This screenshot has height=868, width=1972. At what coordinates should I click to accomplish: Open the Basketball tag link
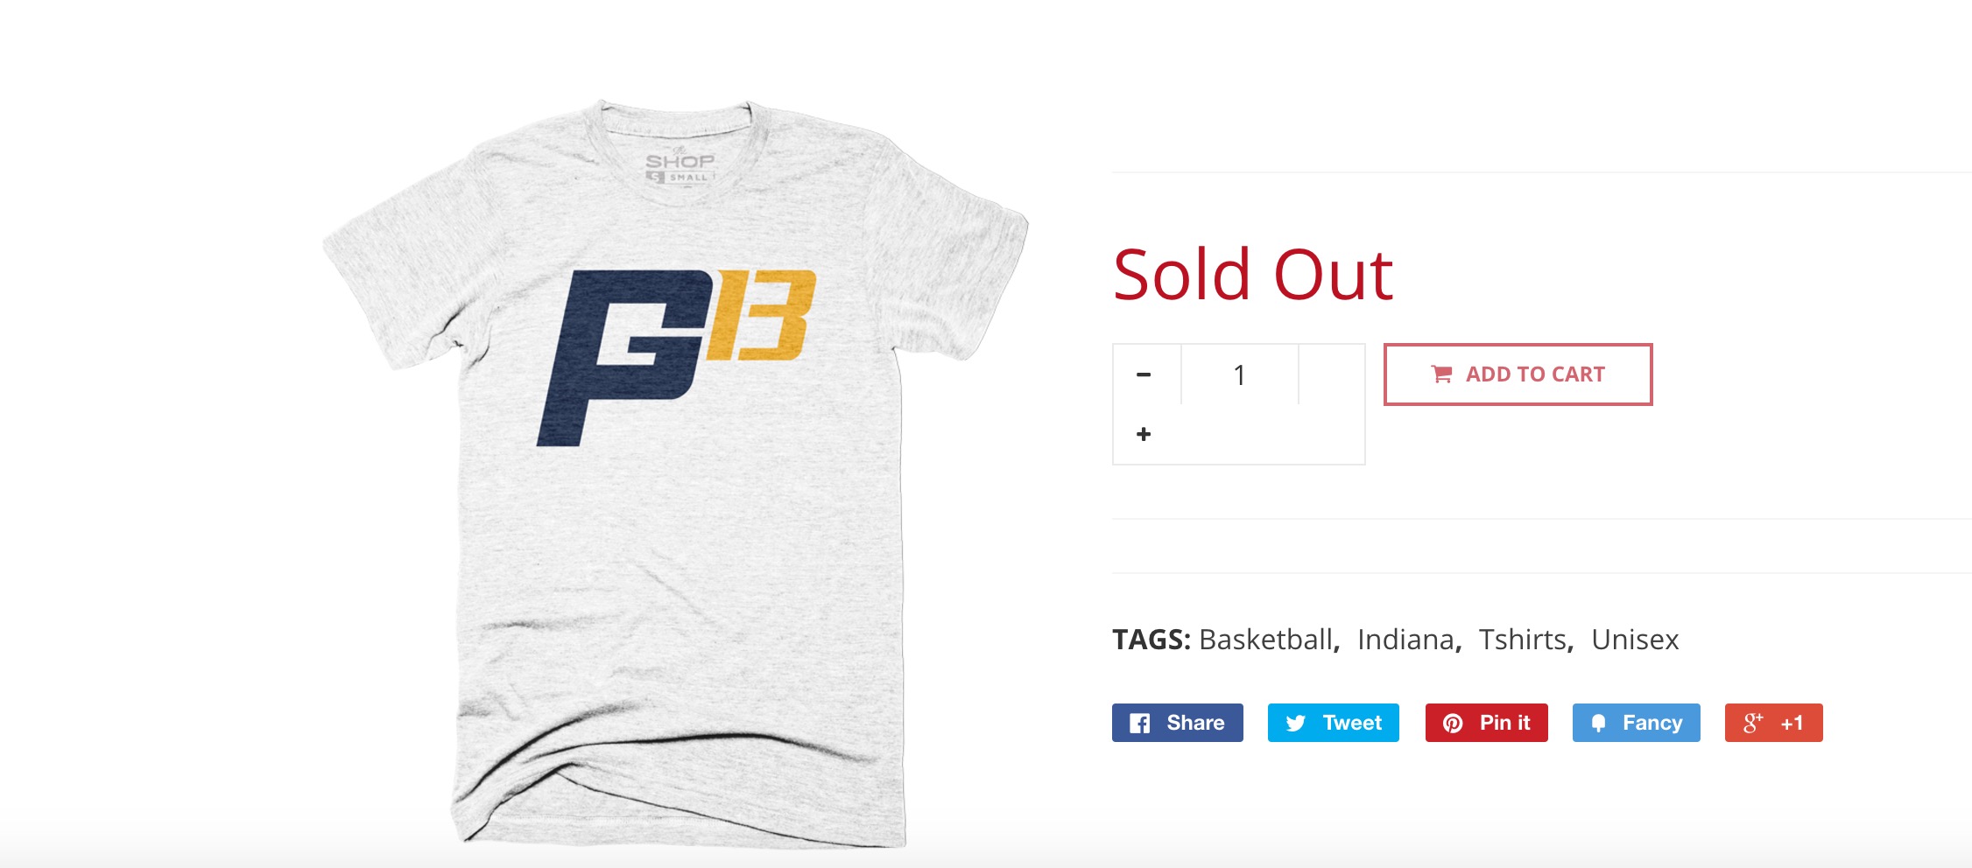1265,640
